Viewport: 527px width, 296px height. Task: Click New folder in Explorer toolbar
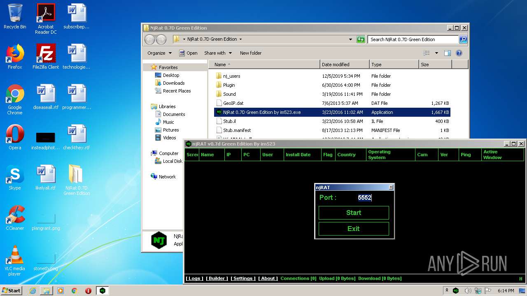(251, 53)
